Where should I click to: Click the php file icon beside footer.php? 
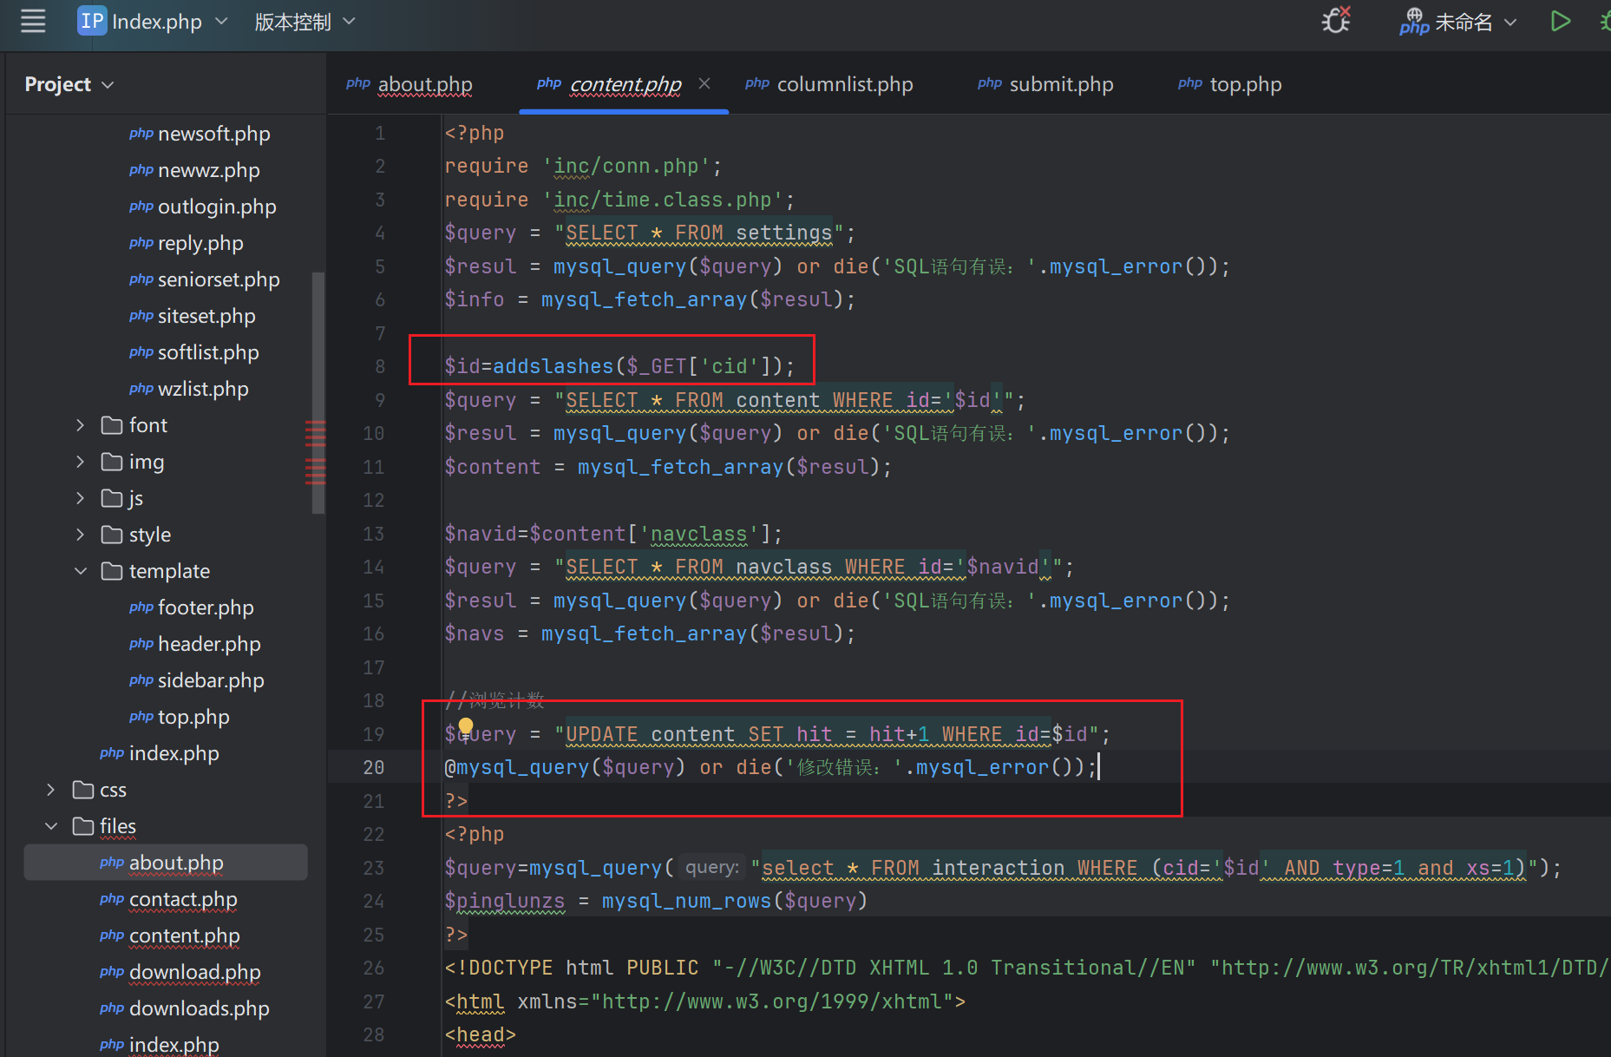pos(141,607)
